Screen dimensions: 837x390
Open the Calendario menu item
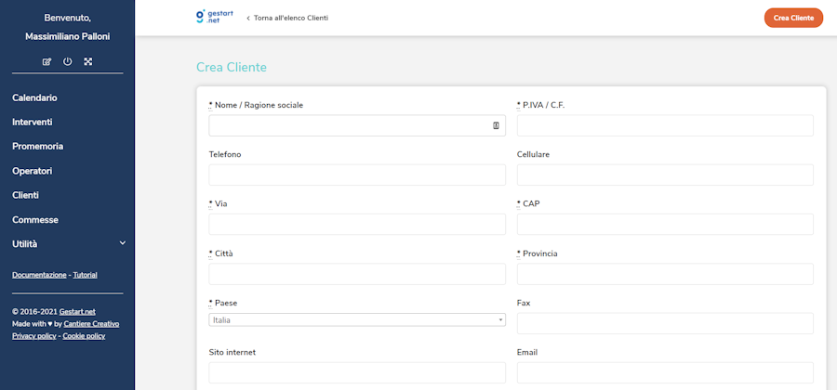[34, 97]
